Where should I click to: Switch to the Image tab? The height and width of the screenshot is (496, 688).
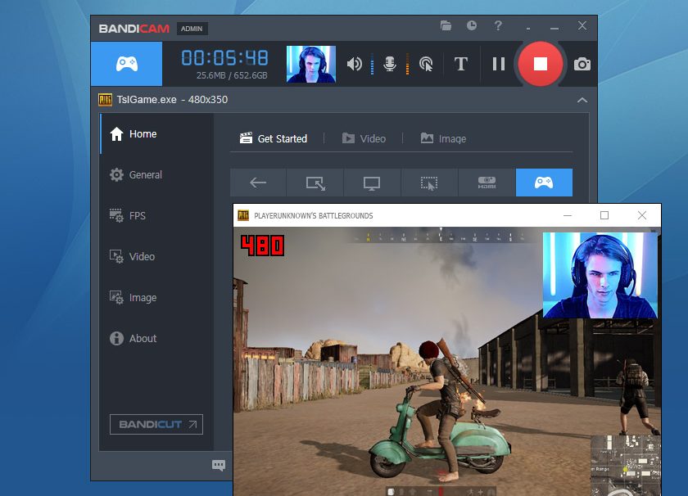click(443, 138)
